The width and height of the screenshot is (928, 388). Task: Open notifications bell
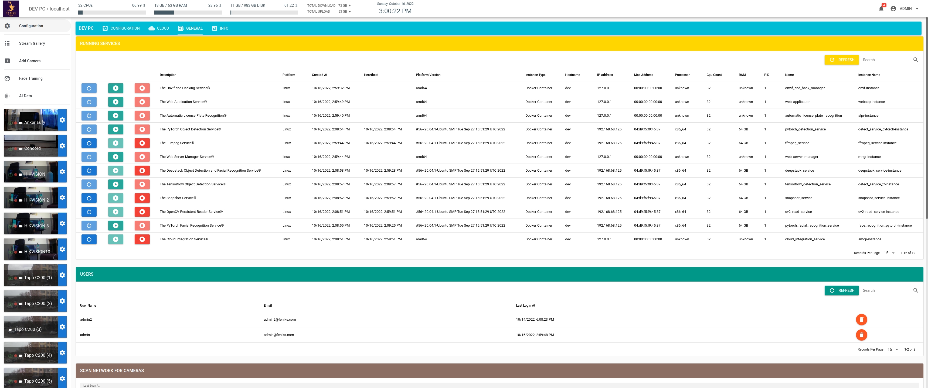881,9
